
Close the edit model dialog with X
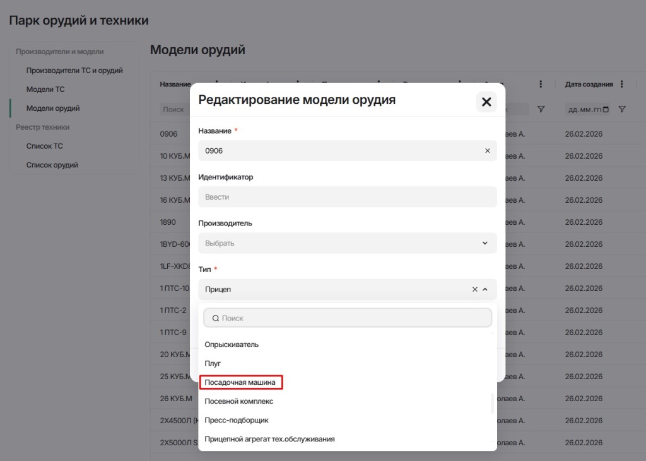point(486,101)
